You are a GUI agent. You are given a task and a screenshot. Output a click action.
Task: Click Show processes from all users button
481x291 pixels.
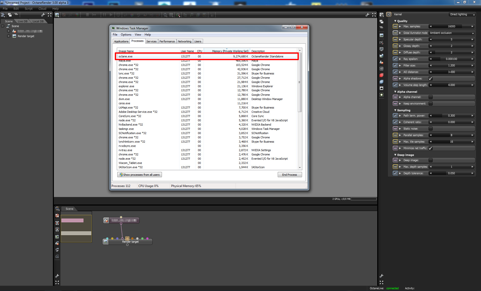(140, 175)
